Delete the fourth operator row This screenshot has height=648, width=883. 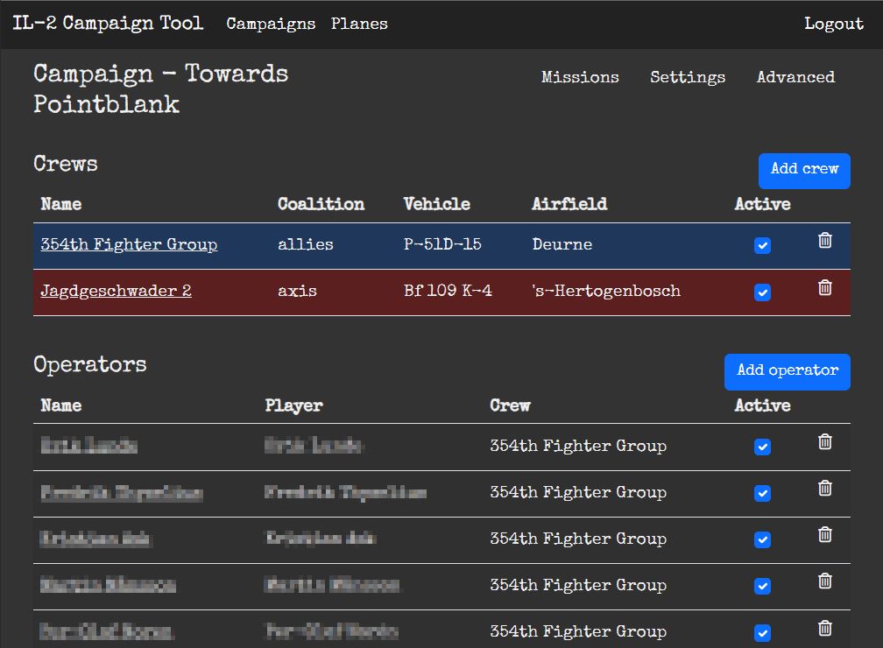click(x=824, y=581)
